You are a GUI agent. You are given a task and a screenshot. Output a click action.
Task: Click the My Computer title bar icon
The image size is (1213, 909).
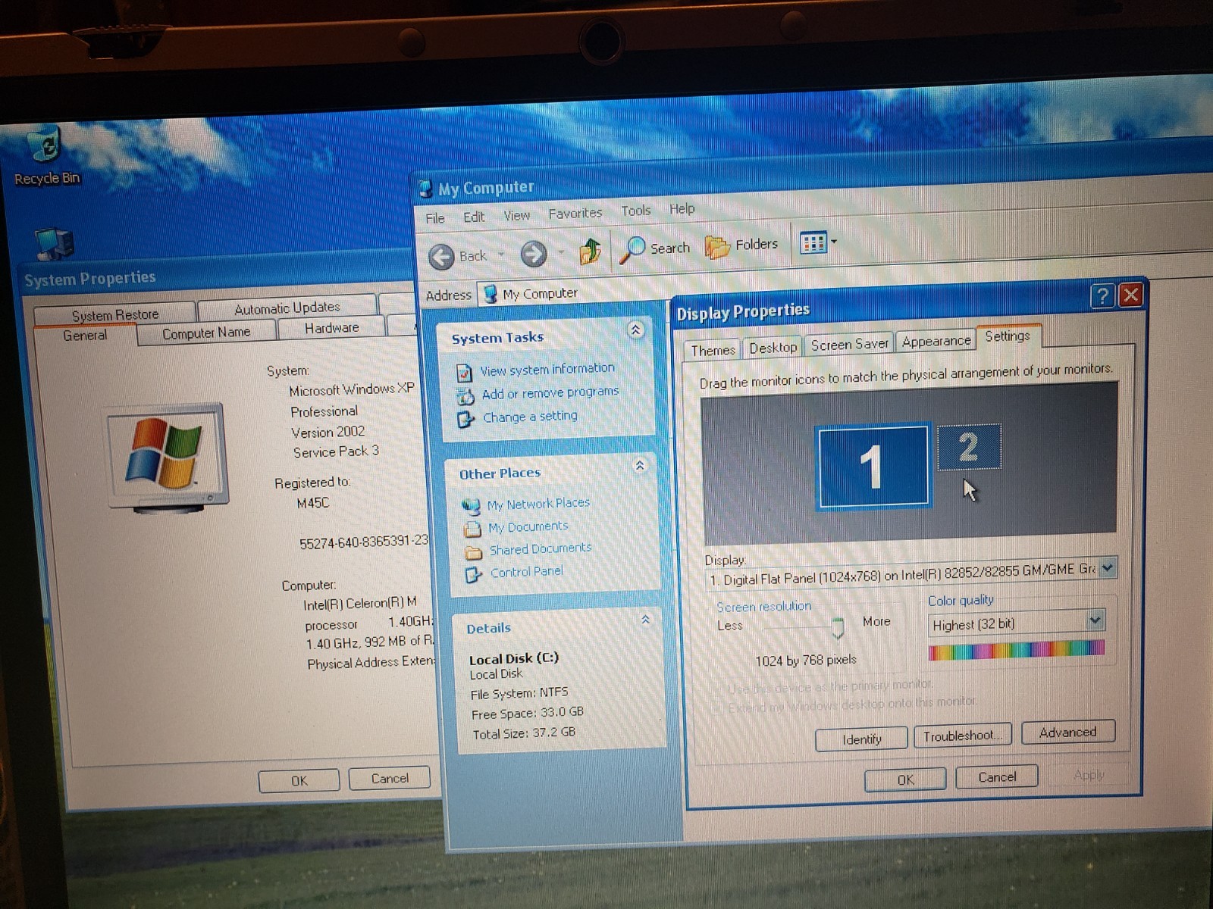point(426,189)
